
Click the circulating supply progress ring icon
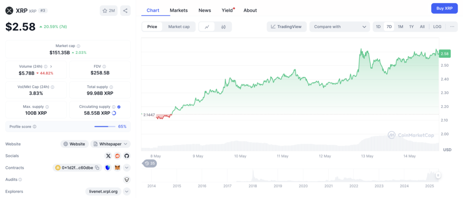(x=114, y=113)
